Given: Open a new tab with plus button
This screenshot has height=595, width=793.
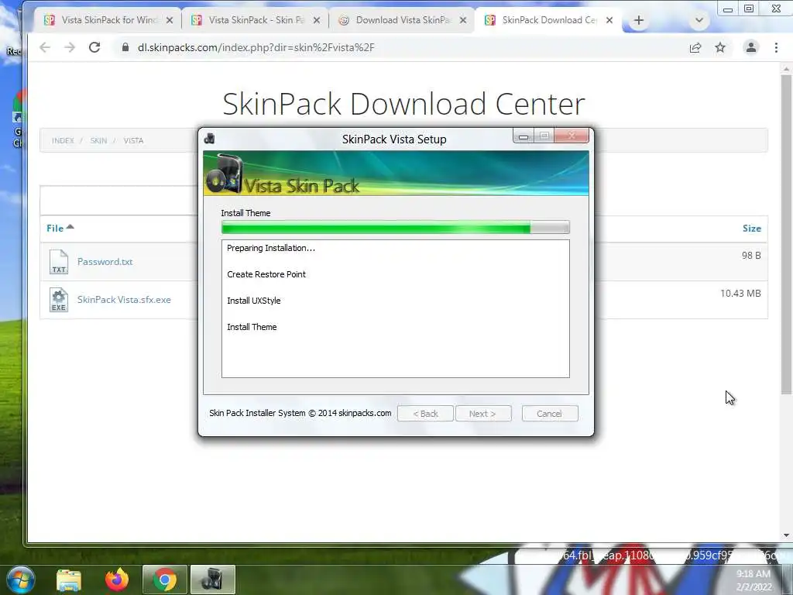Looking at the screenshot, I should click(639, 20).
